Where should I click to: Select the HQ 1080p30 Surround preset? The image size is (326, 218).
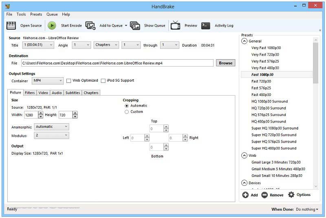point(269,102)
